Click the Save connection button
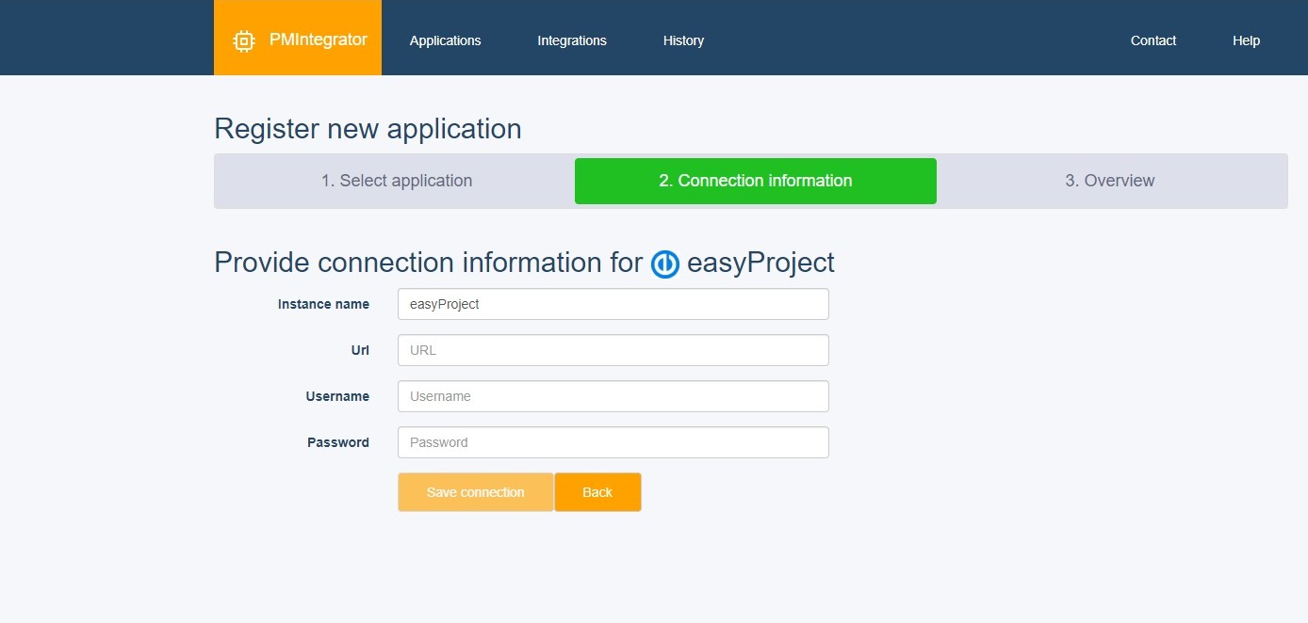This screenshot has height=623, width=1308. pos(475,491)
